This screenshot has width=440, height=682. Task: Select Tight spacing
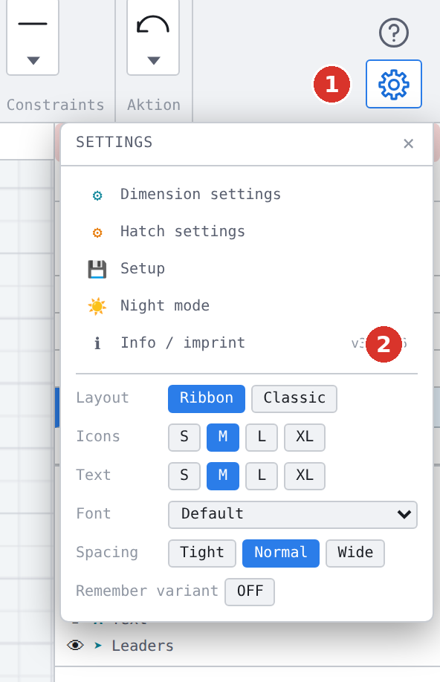(202, 553)
